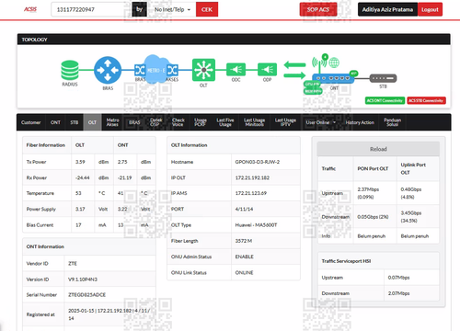Select OLT Type Huawei - MA5600T
460x331 pixels.
tap(256, 225)
